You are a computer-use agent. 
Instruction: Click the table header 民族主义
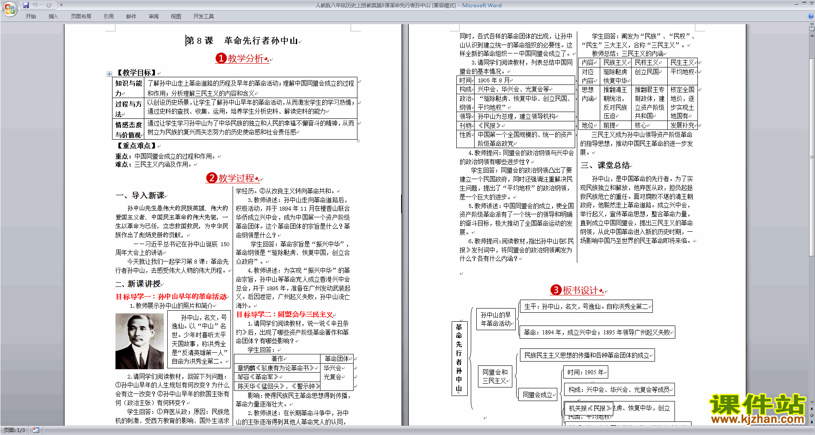pyautogui.click(x=615, y=62)
